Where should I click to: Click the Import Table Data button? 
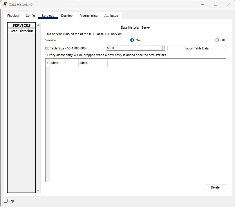pyautogui.click(x=196, y=48)
